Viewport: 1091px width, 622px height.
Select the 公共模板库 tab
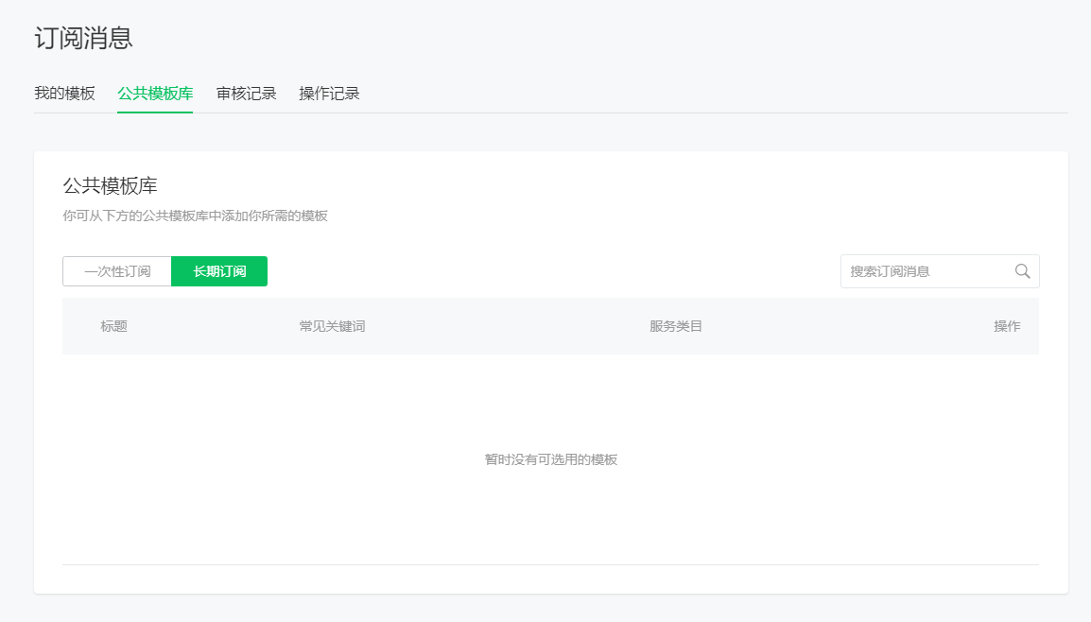155,94
